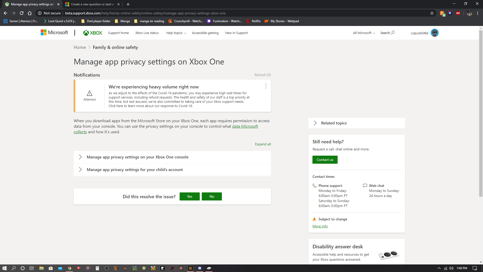Open New in Support
Image resolution: width=483 pixels, height=272 pixels.
(x=236, y=33)
